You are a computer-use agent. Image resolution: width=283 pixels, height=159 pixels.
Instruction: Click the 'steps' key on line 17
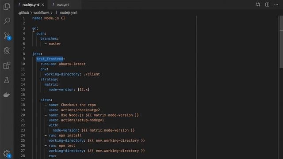pos(46,100)
